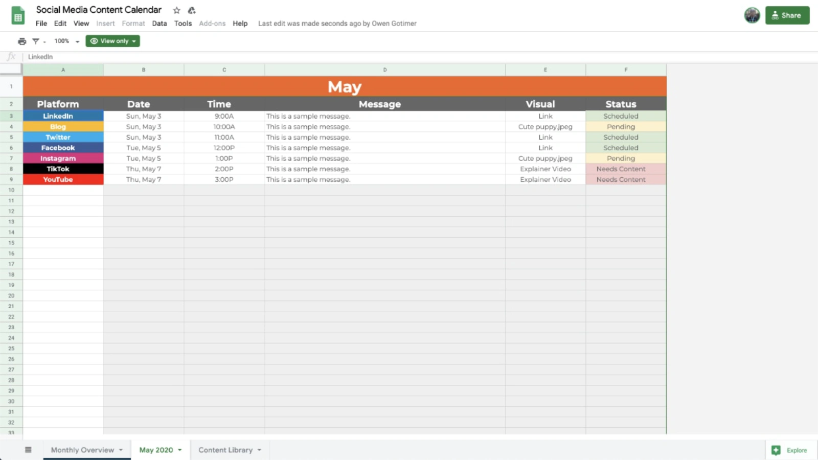Open the File menu
This screenshot has height=460, width=818.
(41, 24)
